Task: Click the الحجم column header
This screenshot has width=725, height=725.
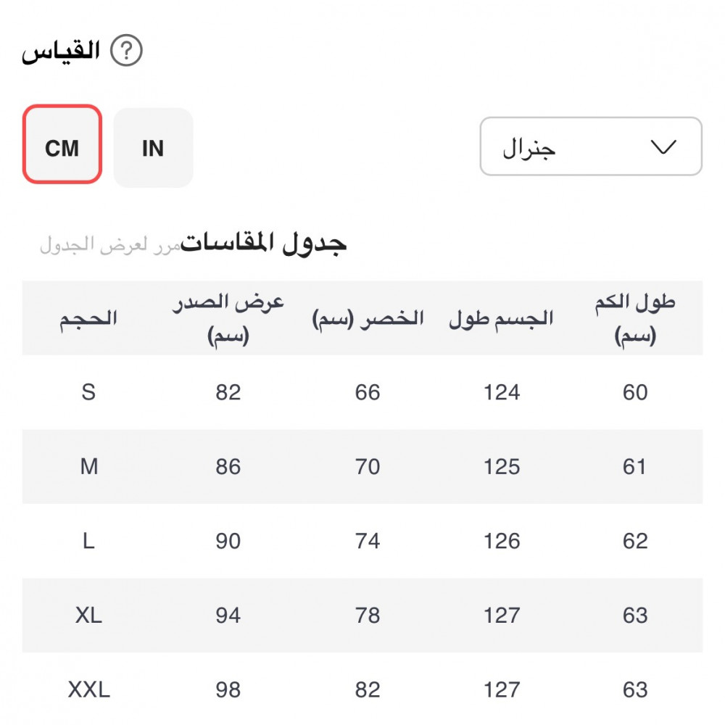Action: pos(88,318)
